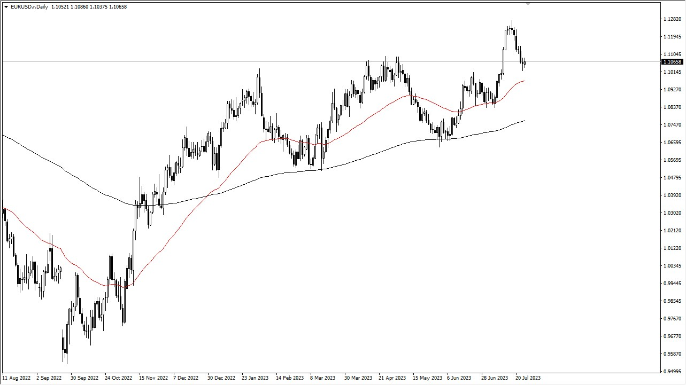
Task: Click the current price label 1.10658
Action: (673, 62)
